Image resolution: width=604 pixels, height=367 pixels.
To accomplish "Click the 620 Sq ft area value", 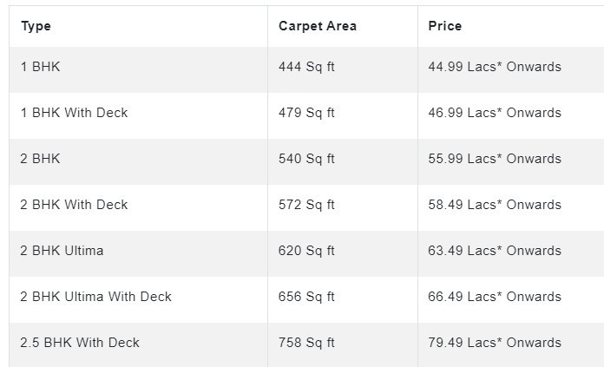I will coord(306,251).
